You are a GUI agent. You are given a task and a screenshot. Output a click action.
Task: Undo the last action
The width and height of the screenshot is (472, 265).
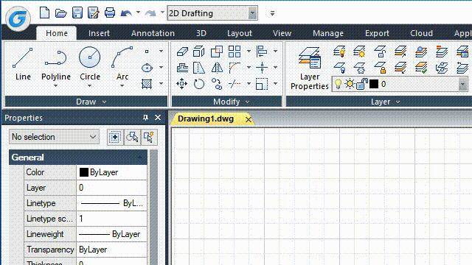click(x=126, y=13)
